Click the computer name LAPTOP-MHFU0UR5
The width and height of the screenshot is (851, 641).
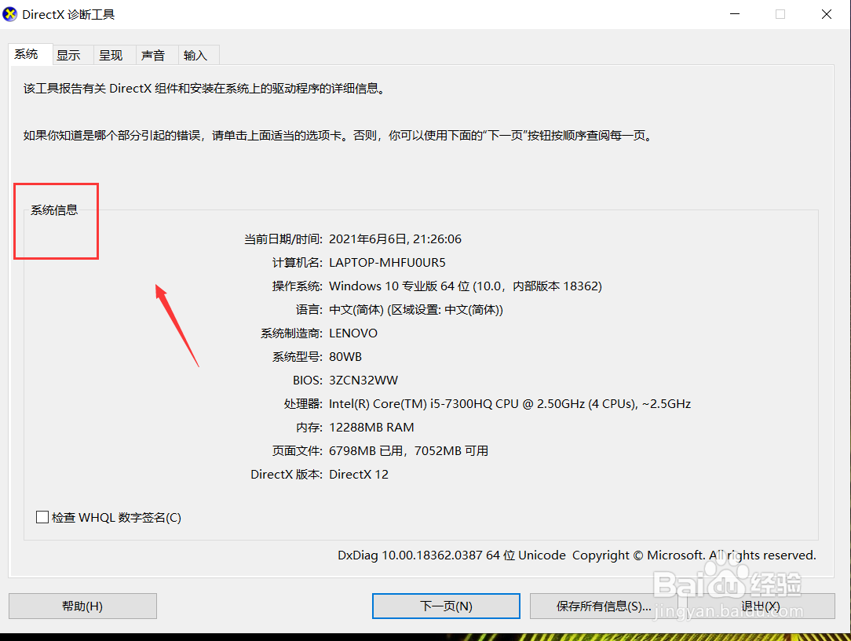point(387,263)
